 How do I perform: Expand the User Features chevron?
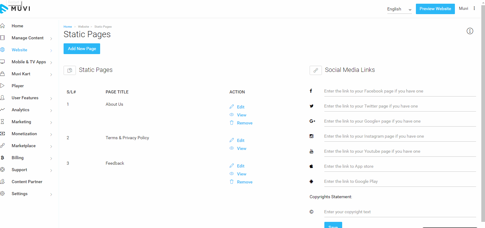pyautogui.click(x=51, y=98)
